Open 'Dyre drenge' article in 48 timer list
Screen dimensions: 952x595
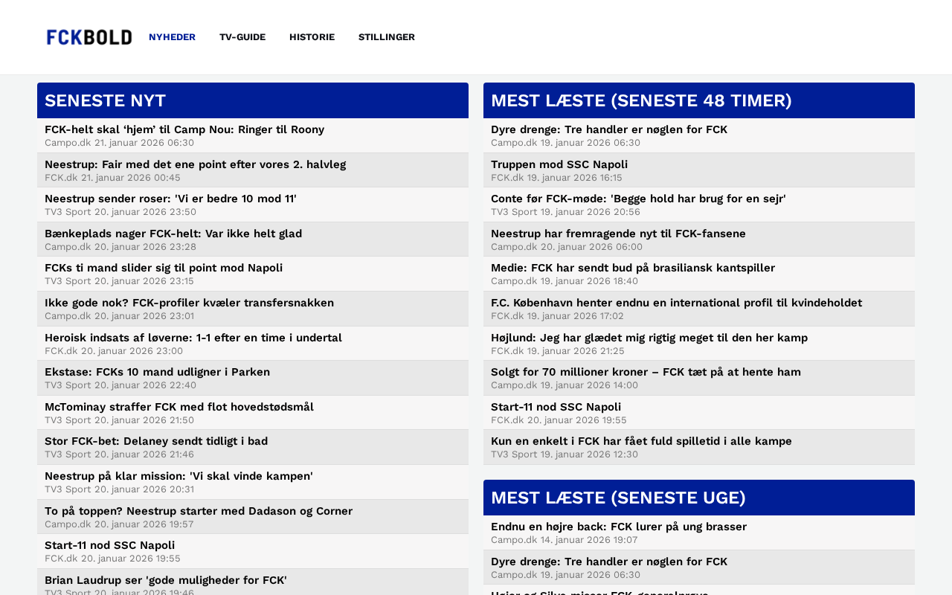click(609, 129)
